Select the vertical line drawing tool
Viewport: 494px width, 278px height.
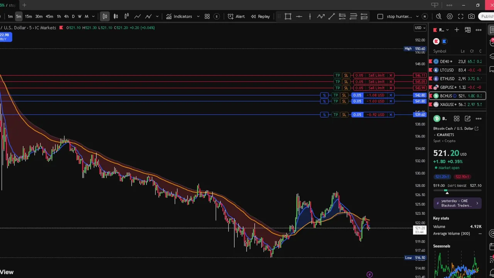[x=310, y=16]
